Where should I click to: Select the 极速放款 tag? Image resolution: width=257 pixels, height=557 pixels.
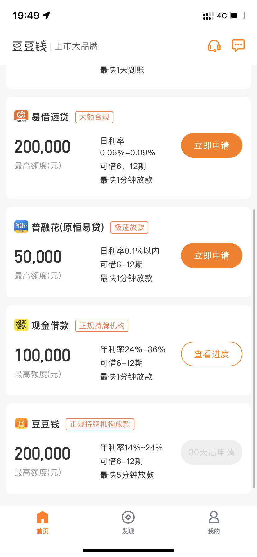(x=129, y=228)
